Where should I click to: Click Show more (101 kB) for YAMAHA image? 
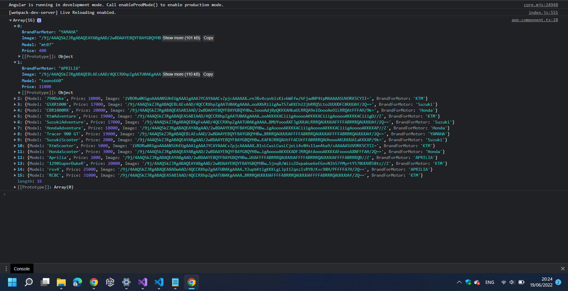coord(181,38)
